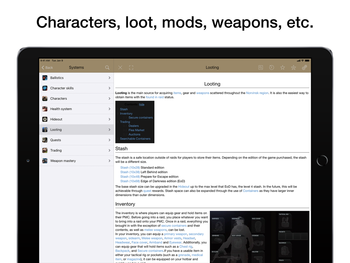Expand Trading with its chevron

(x=109, y=150)
